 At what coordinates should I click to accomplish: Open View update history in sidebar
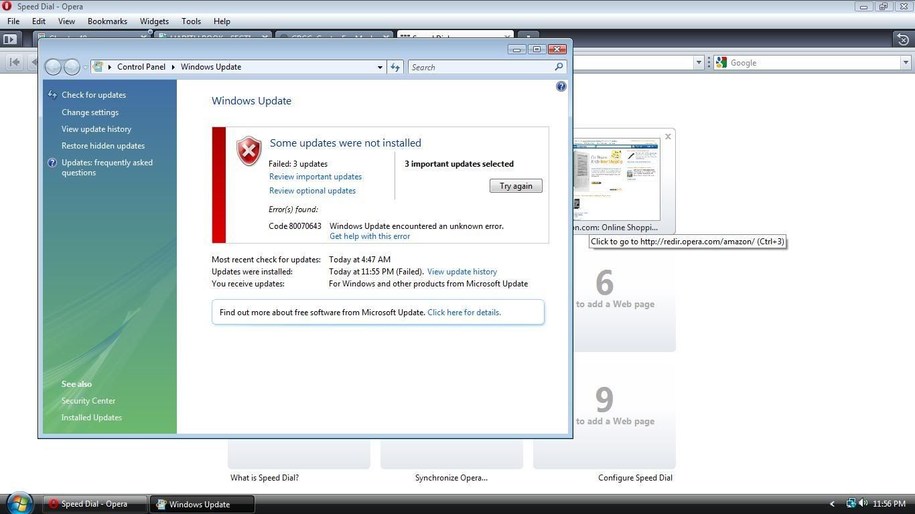(96, 129)
